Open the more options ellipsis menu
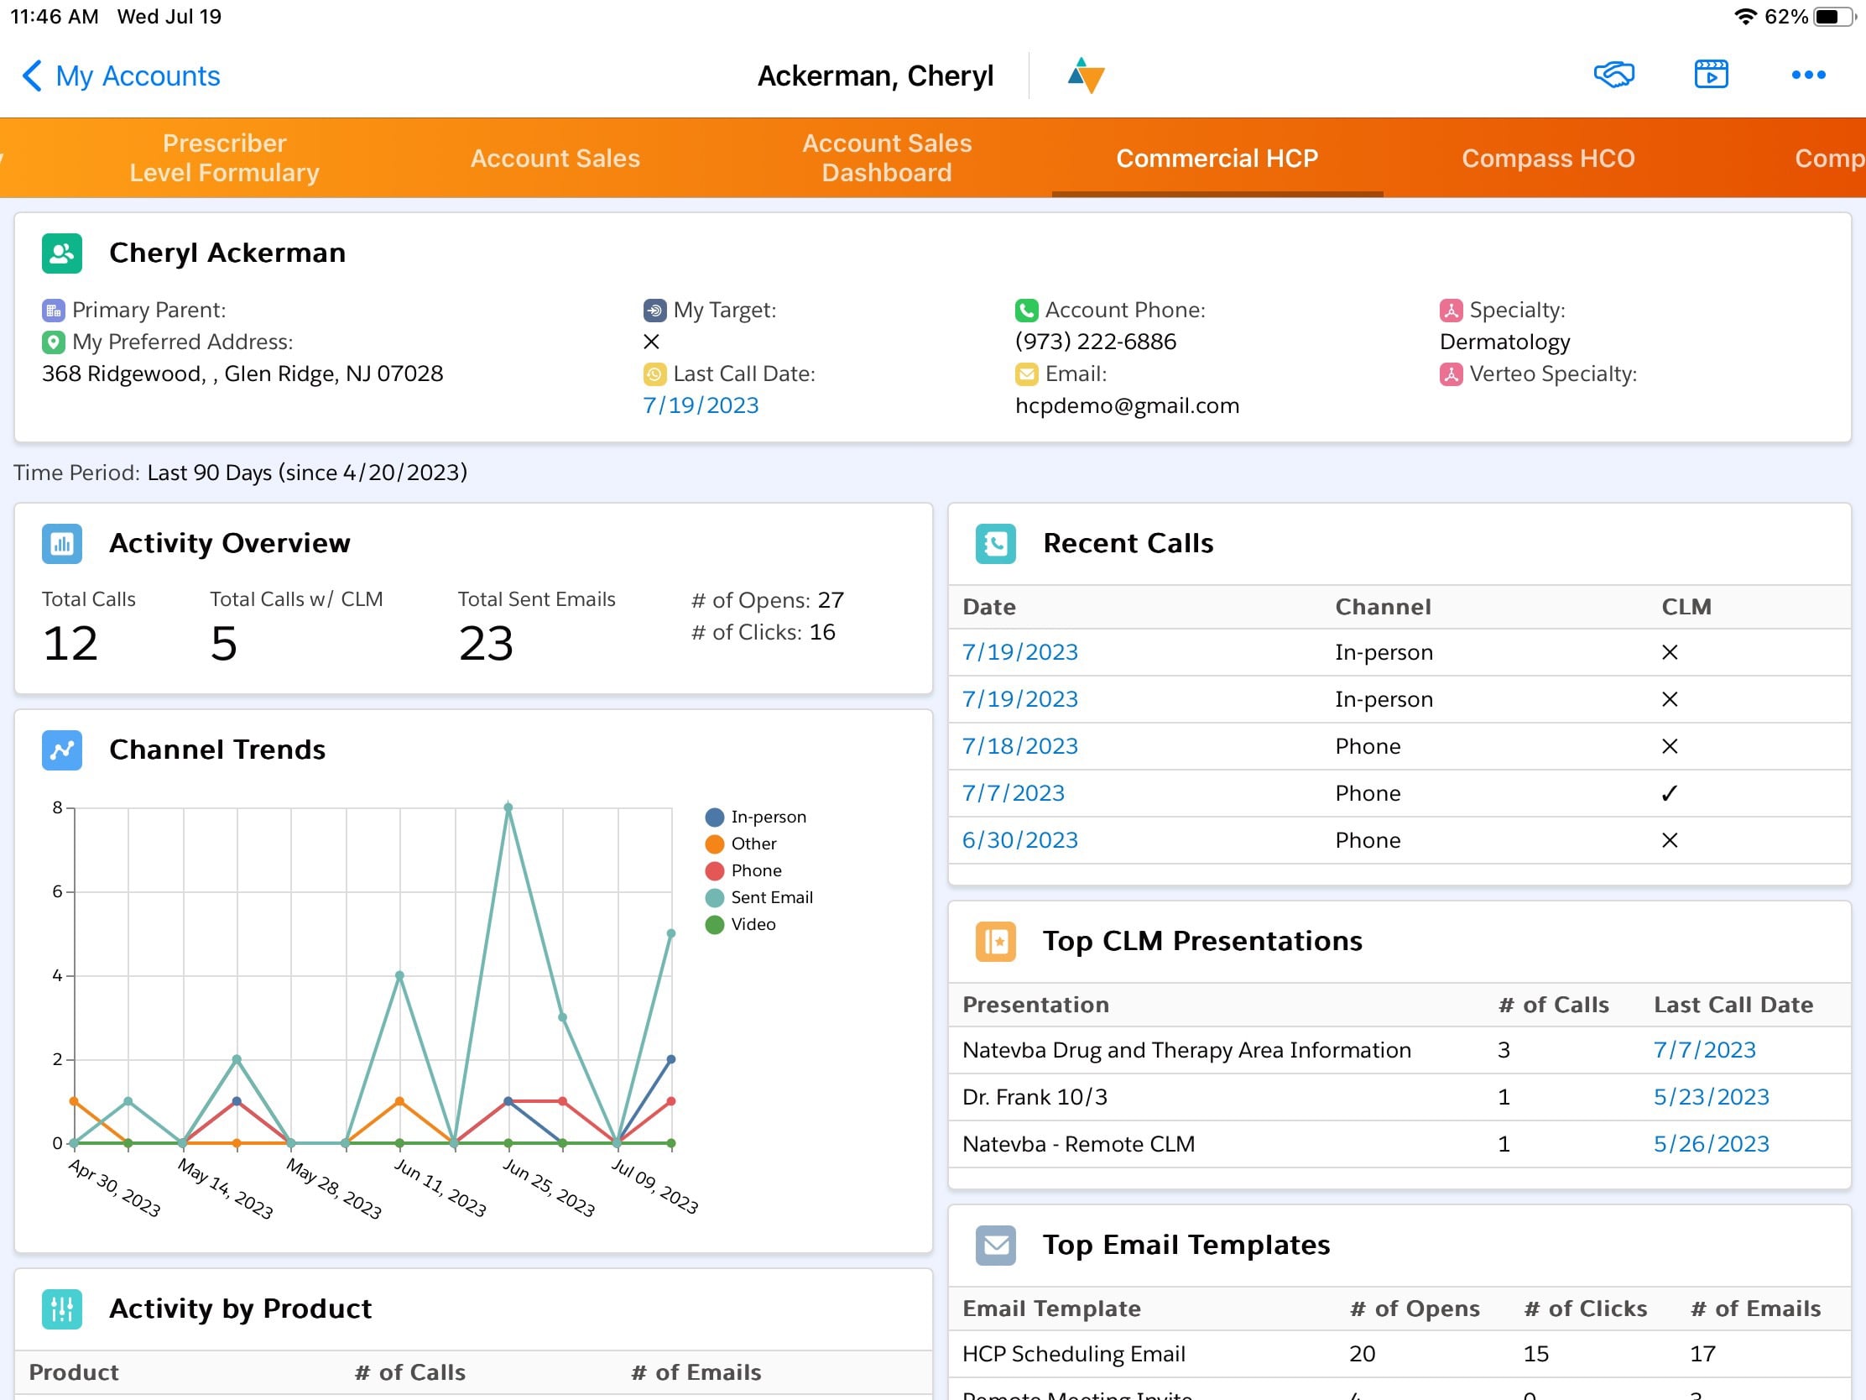Image resolution: width=1866 pixels, height=1400 pixels. pos(1808,74)
